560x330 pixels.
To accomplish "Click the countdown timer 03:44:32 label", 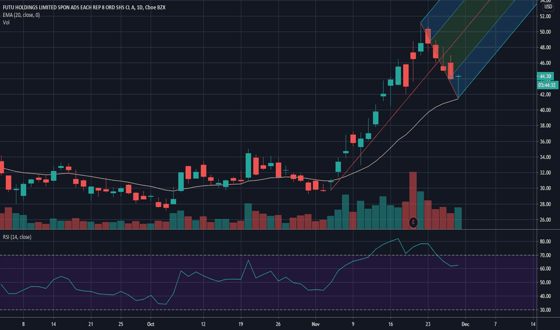I will 547,85.
